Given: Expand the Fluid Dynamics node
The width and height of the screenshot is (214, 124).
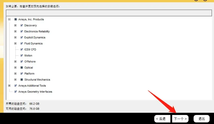Looking at the screenshot, I should tap(15, 43).
